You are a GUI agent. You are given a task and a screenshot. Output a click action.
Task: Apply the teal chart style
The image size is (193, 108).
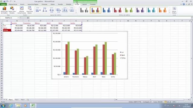(151, 10)
